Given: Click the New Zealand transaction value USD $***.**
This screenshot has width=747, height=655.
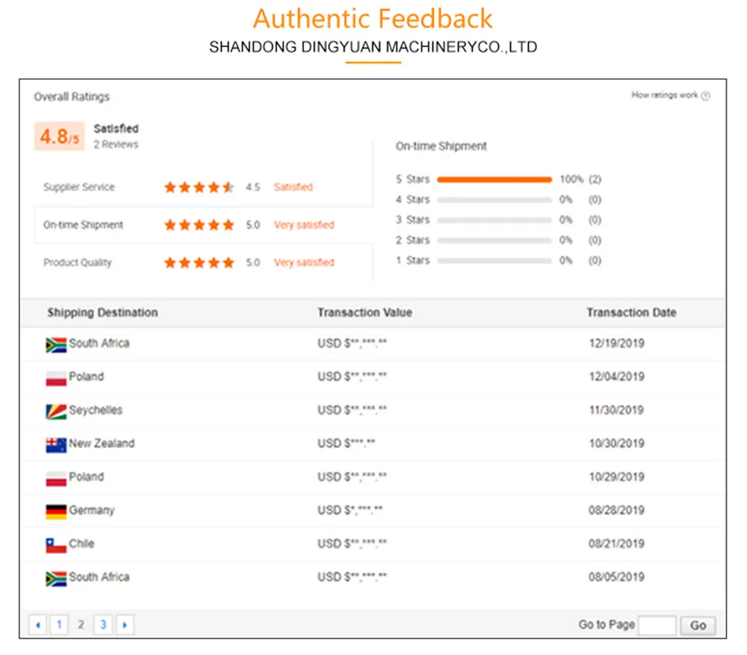Looking at the screenshot, I should 347,444.
